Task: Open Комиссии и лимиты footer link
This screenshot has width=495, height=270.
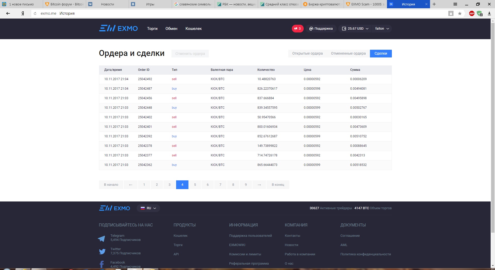Action: [245, 254]
